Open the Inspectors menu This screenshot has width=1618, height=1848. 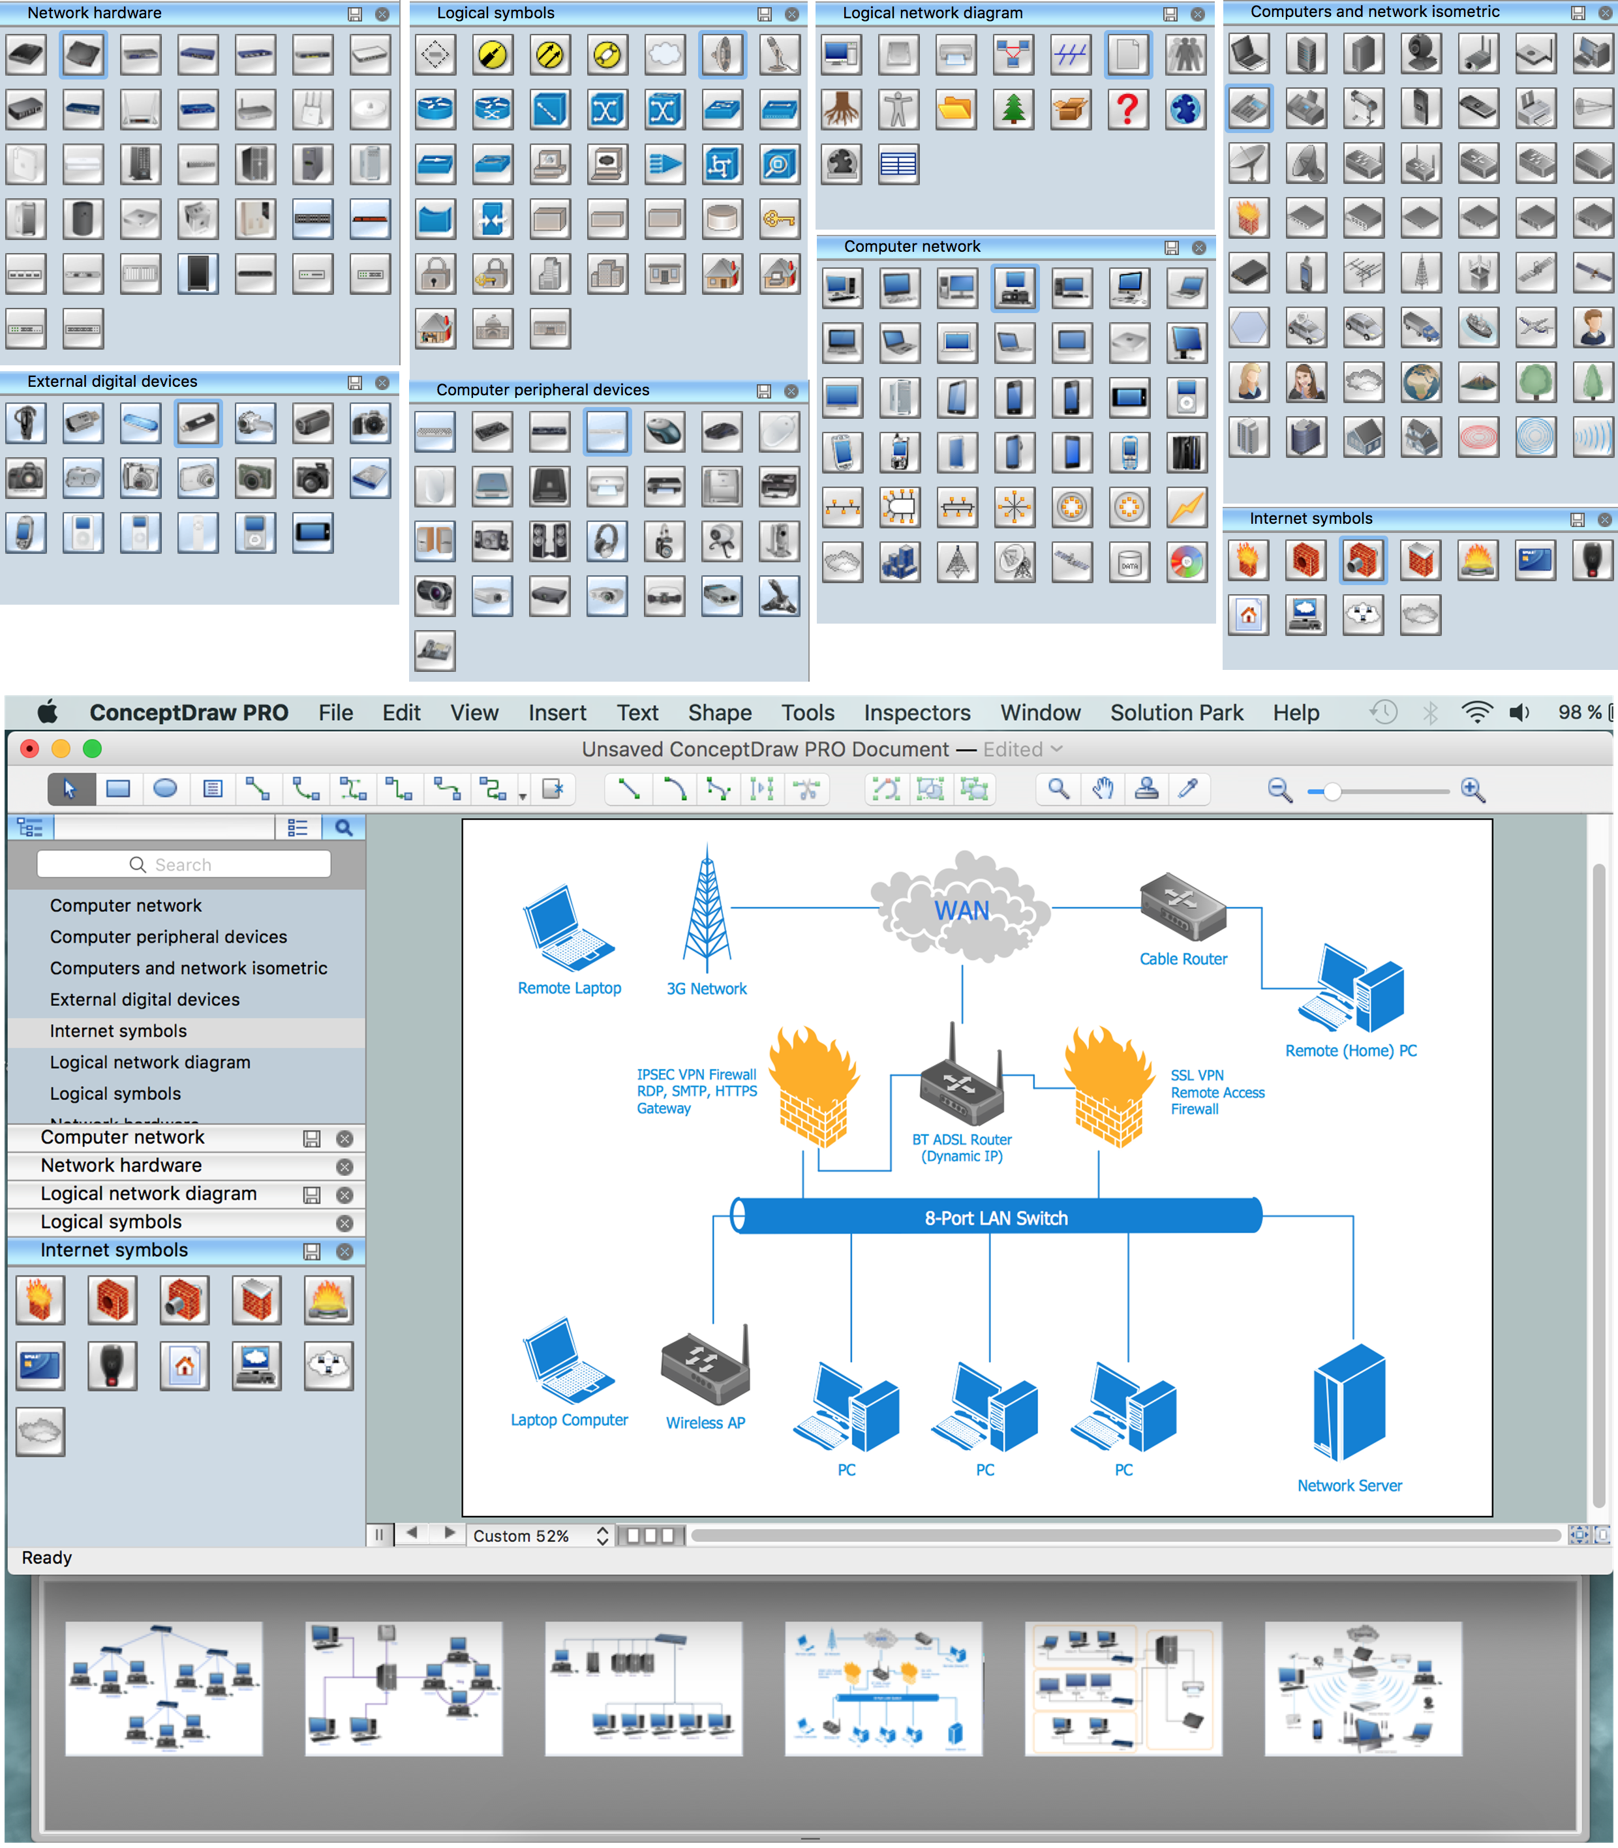[x=917, y=712]
